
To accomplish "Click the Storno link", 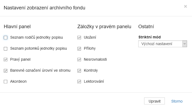I will tap(177, 101).
